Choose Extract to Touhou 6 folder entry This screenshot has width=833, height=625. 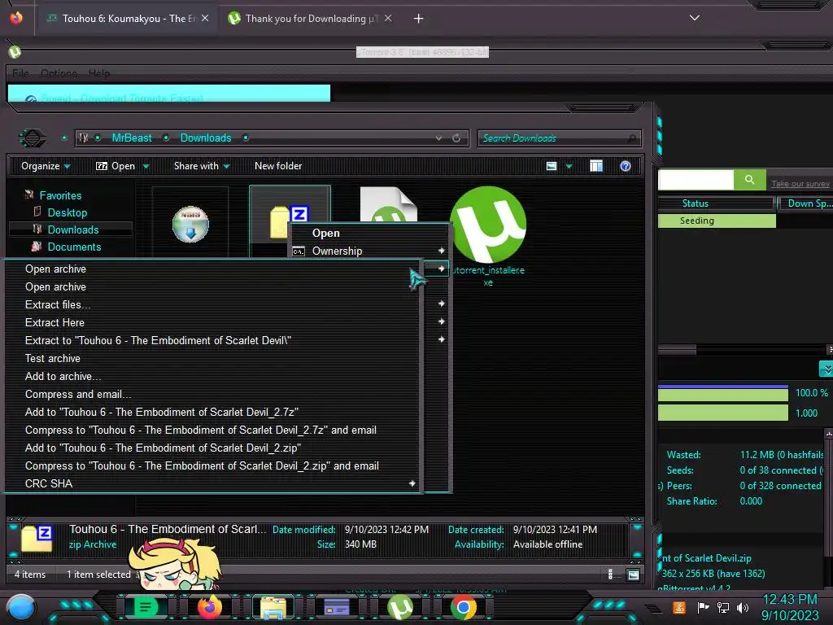(212, 341)
